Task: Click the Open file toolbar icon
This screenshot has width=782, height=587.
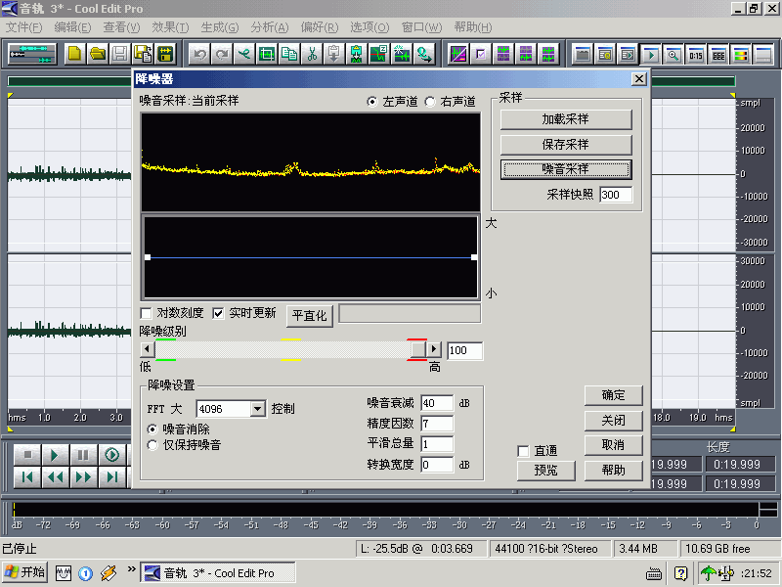Action: click(99, 54)
